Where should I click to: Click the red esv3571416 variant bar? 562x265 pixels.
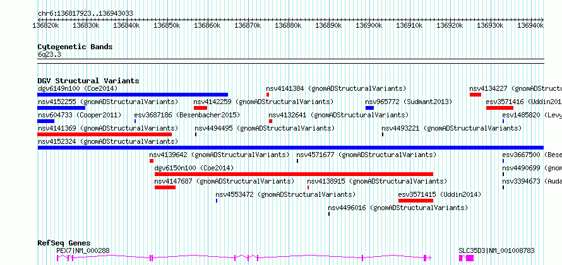499,108
